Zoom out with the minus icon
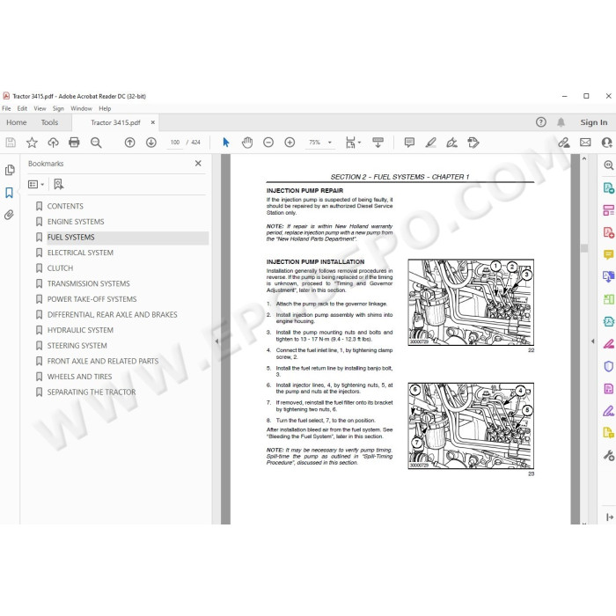Image resolution: width=616 pixels, height=616 pixels. click(x=268, y=143)
